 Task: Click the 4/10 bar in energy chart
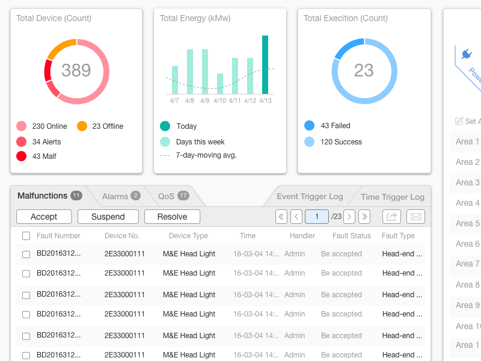pyautogui.click(x=220, y=84)
